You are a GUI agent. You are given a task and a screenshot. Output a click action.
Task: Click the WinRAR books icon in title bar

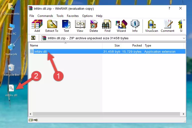pyautogui.click(x=30, y=8)
